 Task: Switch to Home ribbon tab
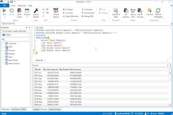[x=13, y=6]
